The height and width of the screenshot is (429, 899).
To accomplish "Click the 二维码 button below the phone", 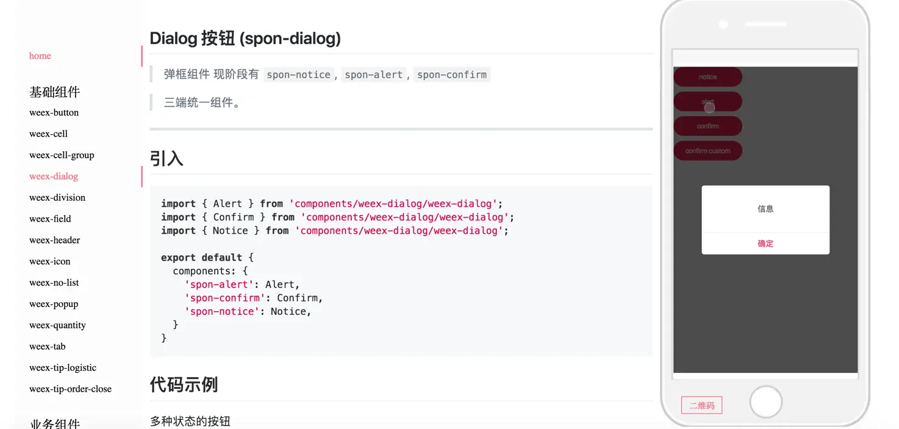I will click(x=701, y=405).
